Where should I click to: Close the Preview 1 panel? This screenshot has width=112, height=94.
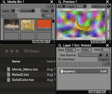pos(108,2)
